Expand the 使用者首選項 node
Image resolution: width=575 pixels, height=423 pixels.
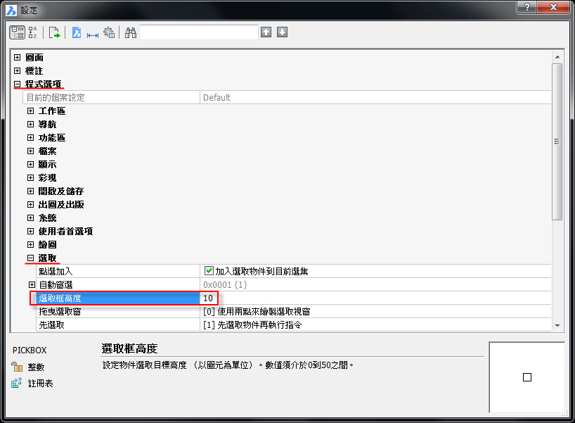30,232
